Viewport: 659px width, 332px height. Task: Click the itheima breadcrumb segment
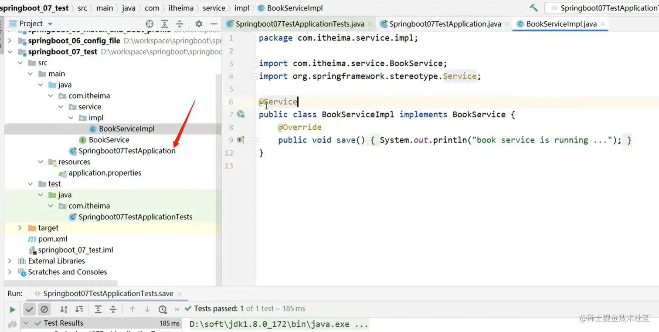[181, 8]
